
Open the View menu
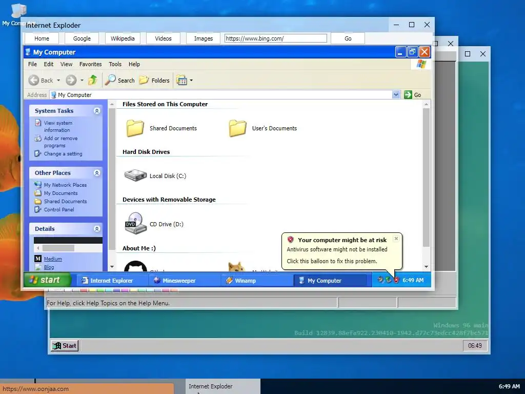click(x=66, y=64)
